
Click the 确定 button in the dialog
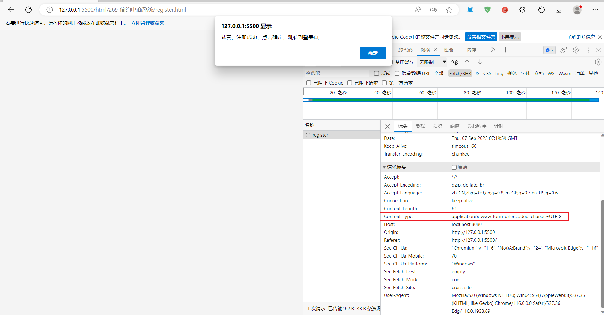[x=373, y=53]
